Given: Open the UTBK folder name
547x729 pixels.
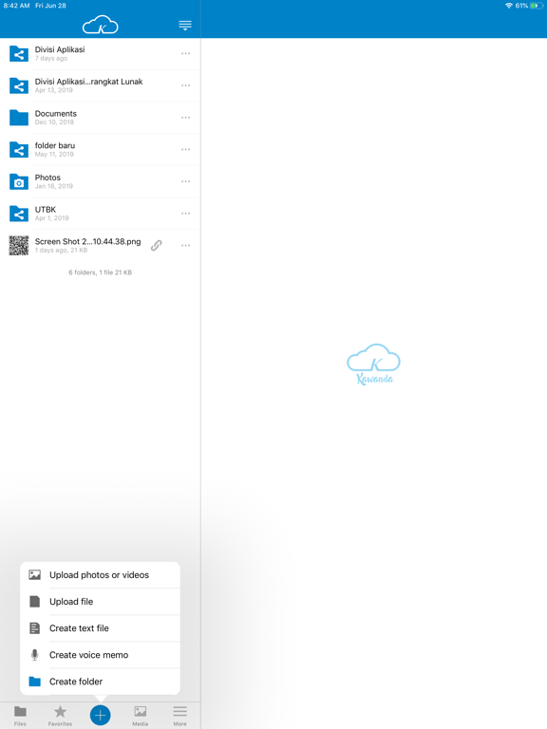Looking at the screenshot, I should 46,210.
